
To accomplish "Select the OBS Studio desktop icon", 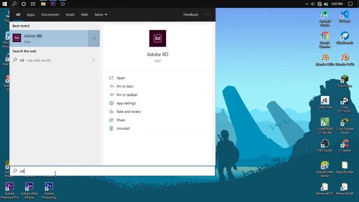I will (x=325, y=146).
